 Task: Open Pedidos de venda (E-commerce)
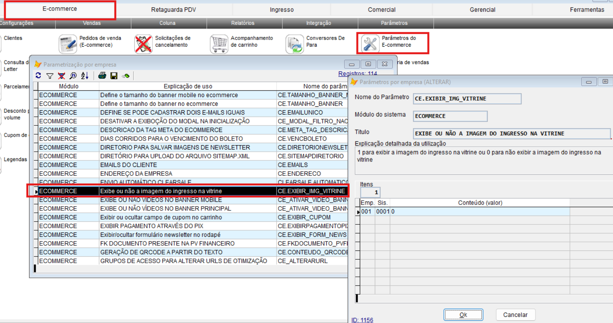tap(68, 43)
